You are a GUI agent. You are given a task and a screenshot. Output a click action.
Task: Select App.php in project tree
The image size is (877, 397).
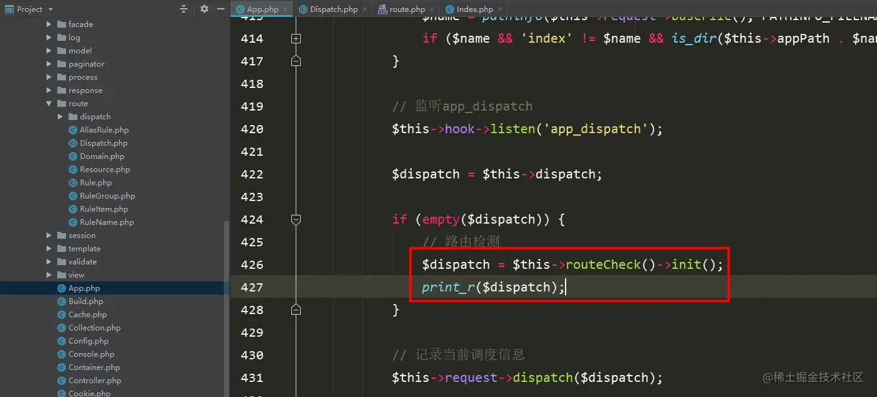tap(84, 288)
